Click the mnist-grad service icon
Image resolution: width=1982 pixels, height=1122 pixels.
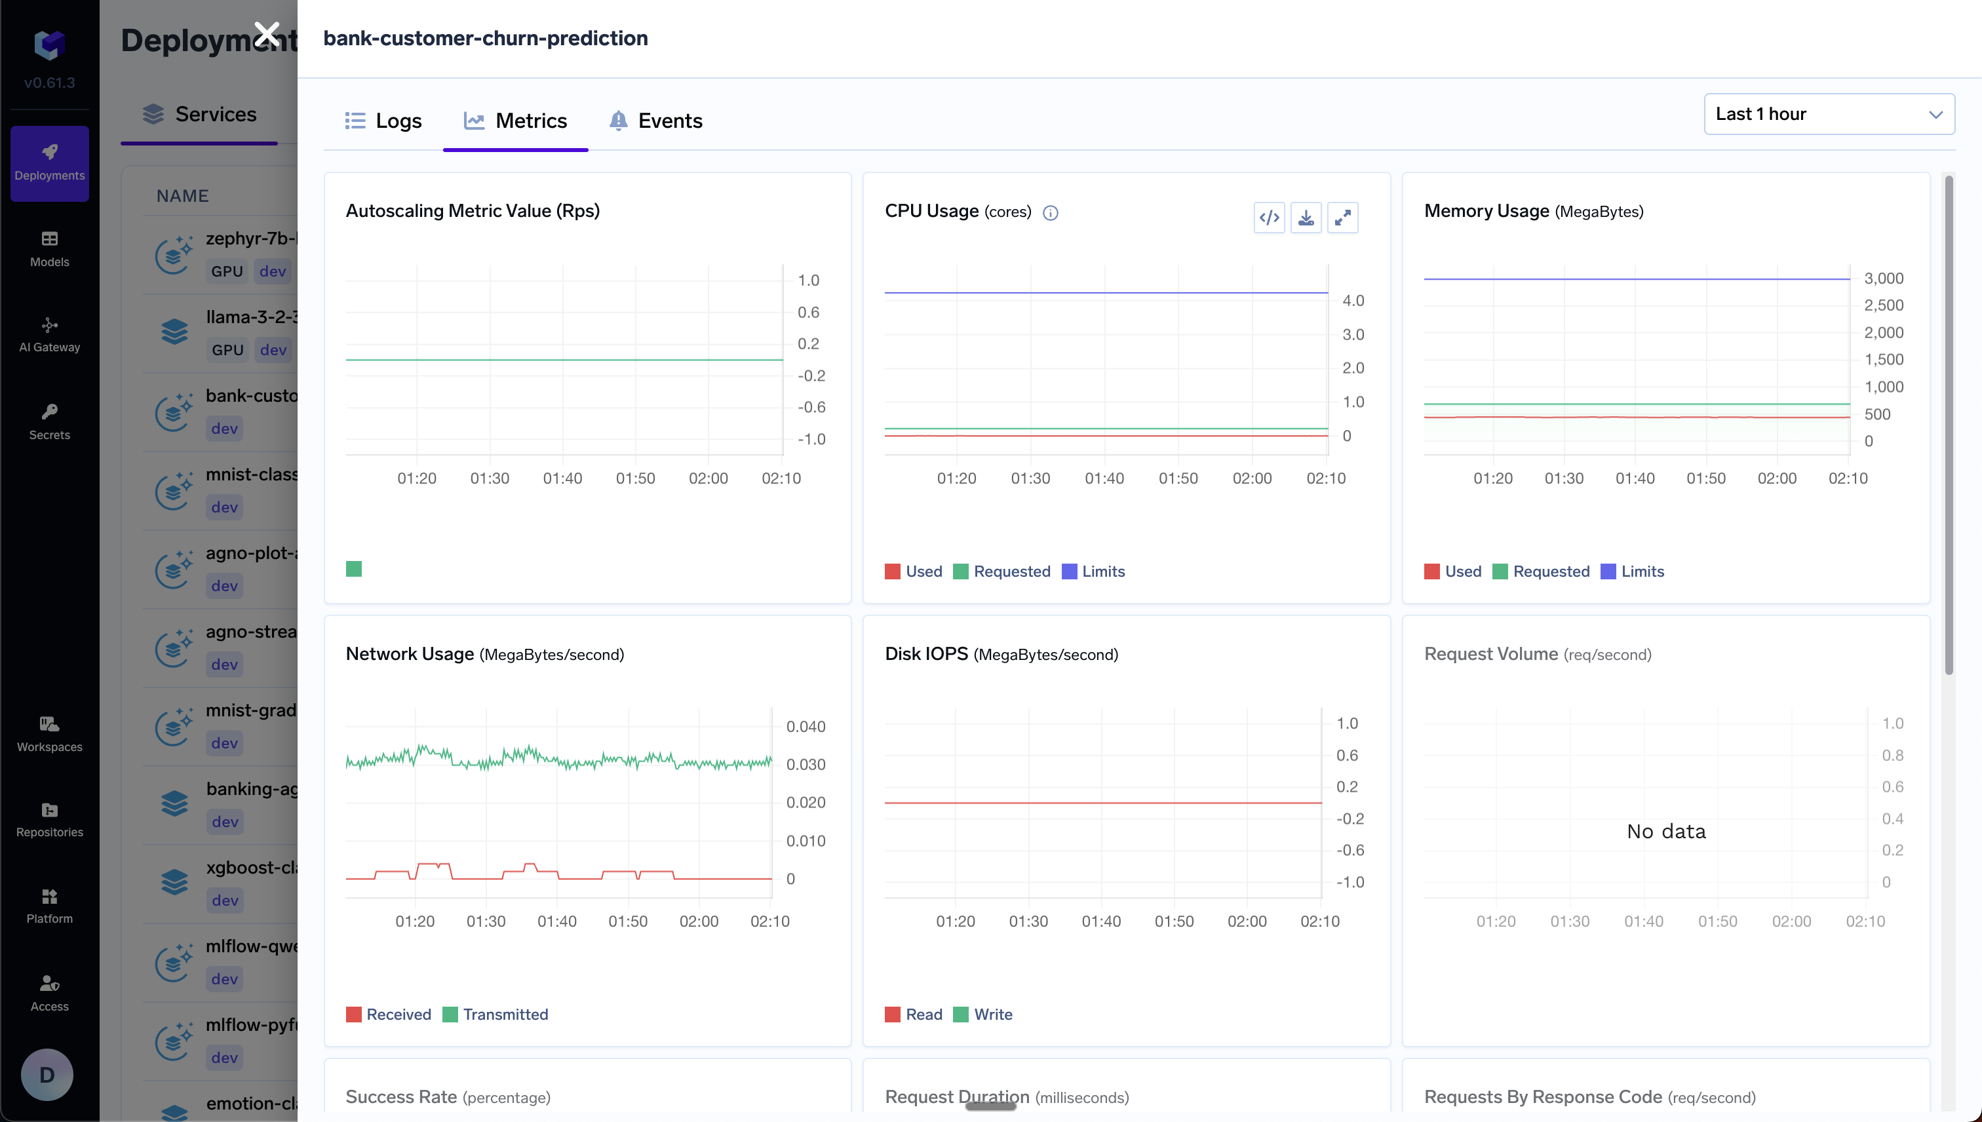point(174,726)
